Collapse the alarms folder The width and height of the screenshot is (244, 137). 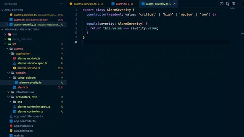point(7,49)
